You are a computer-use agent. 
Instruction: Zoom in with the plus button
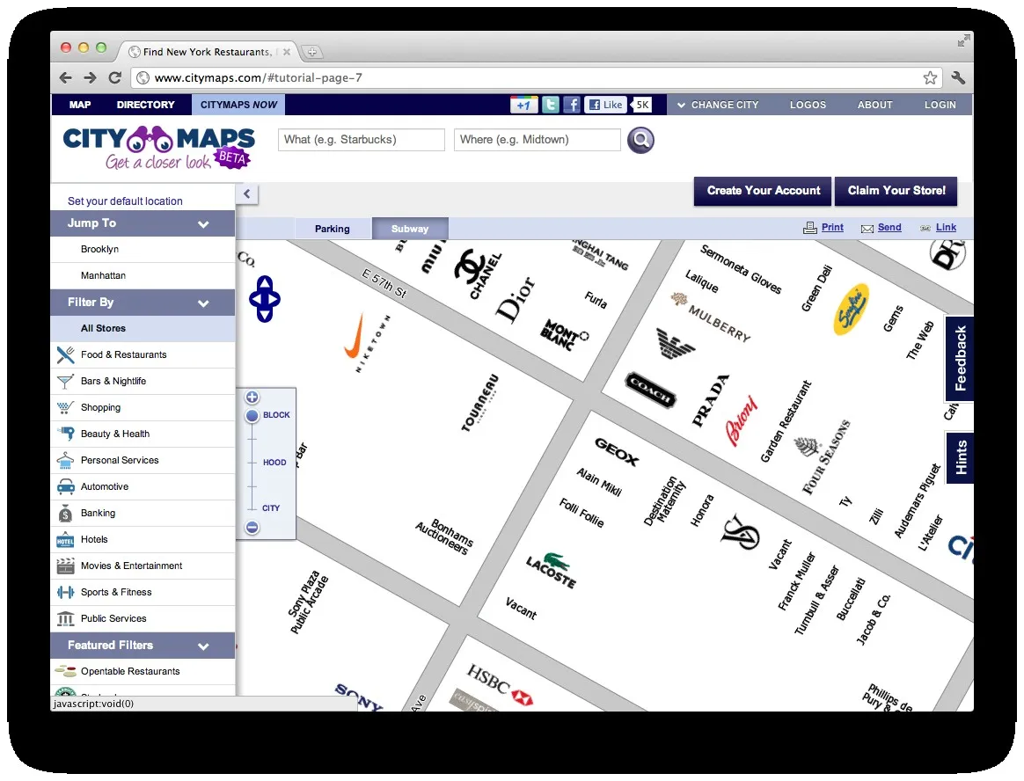[252, 397]
